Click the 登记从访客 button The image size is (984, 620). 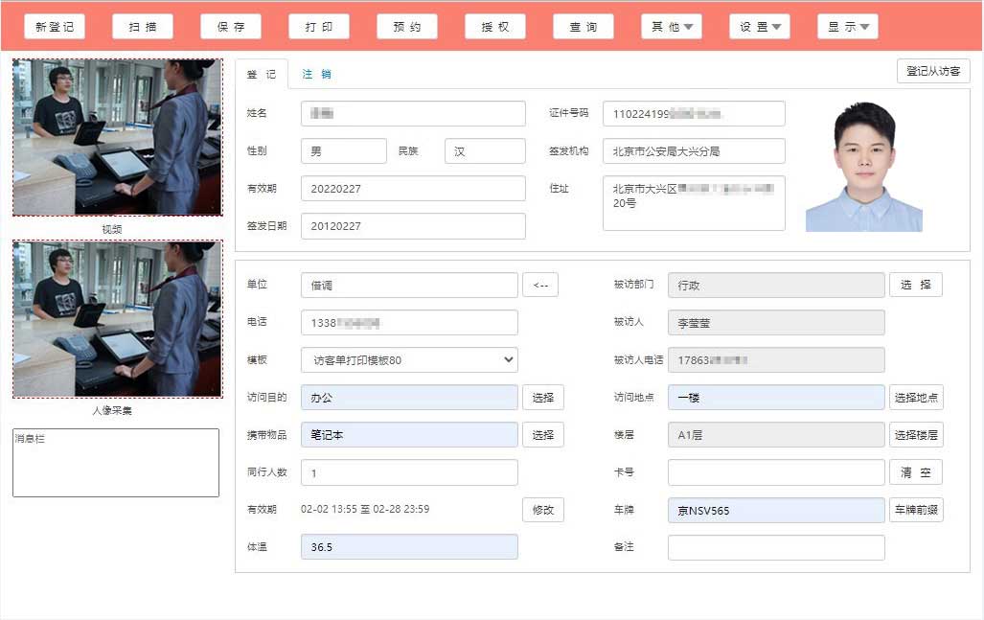click(933, 71)
